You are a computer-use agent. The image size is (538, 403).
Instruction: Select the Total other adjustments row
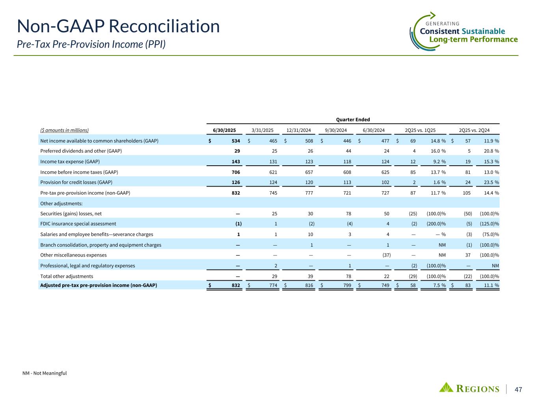pyautogui.click(x=269, y=276)
